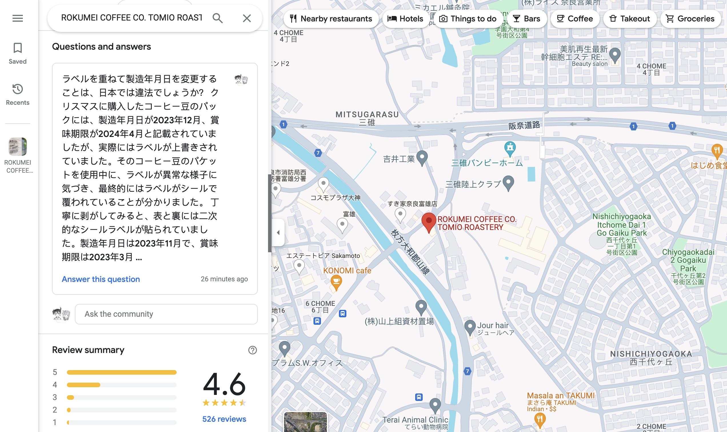Collapse the side panel arrow
The image size is (727, 432).
[x=278, y=232]
